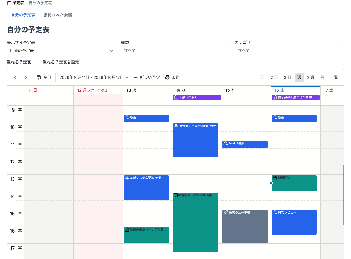
Task: Open the 表示する予定表 dropdown
Action: click(62, 51)
